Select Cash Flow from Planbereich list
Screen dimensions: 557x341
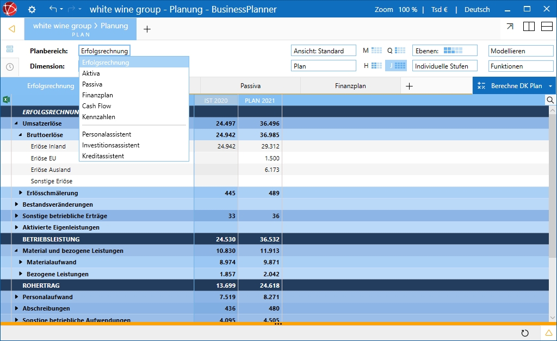pos(96,106)
